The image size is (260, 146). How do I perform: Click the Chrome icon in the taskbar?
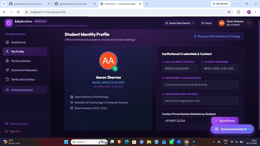pos(186,142)
